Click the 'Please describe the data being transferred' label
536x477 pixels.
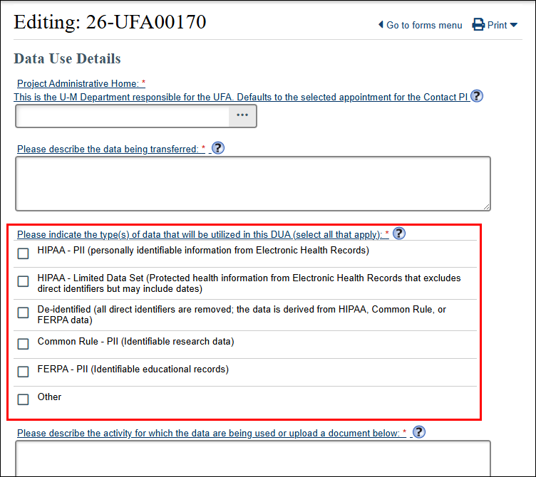pos(111,149)
